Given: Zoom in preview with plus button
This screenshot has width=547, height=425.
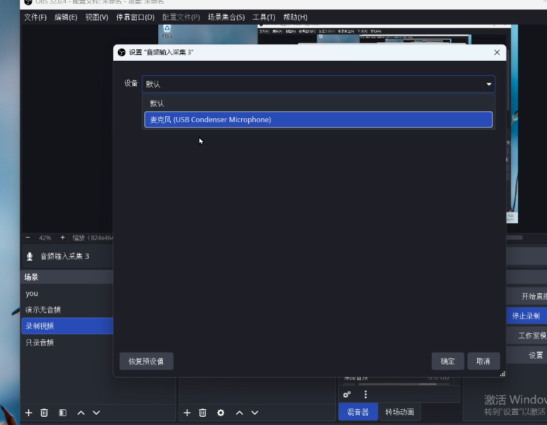Looking at the screenshot, I should 63,238.
